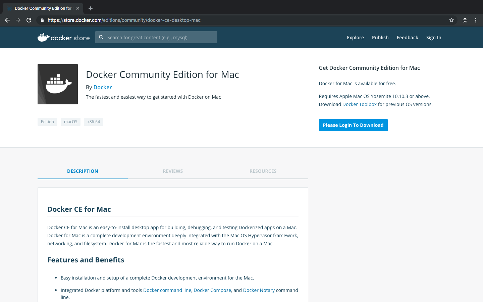This screenshot has width=483, height=302.
Task: Click the Edition tag
Action: [x=47, y=122]
